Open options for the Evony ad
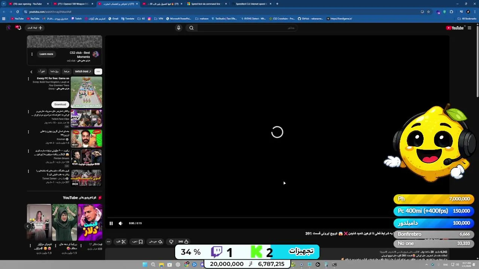The height and width of the screenshot is (269, 479). (x=28, y=79)
